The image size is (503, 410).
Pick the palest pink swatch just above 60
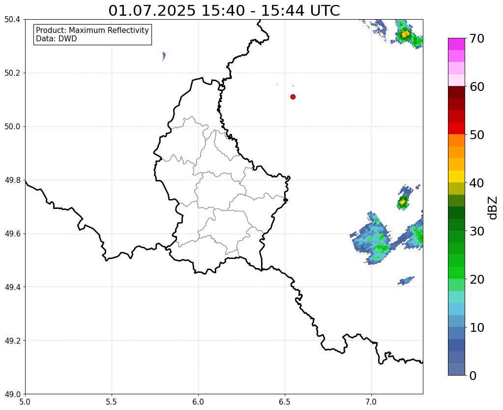point(456,80)
